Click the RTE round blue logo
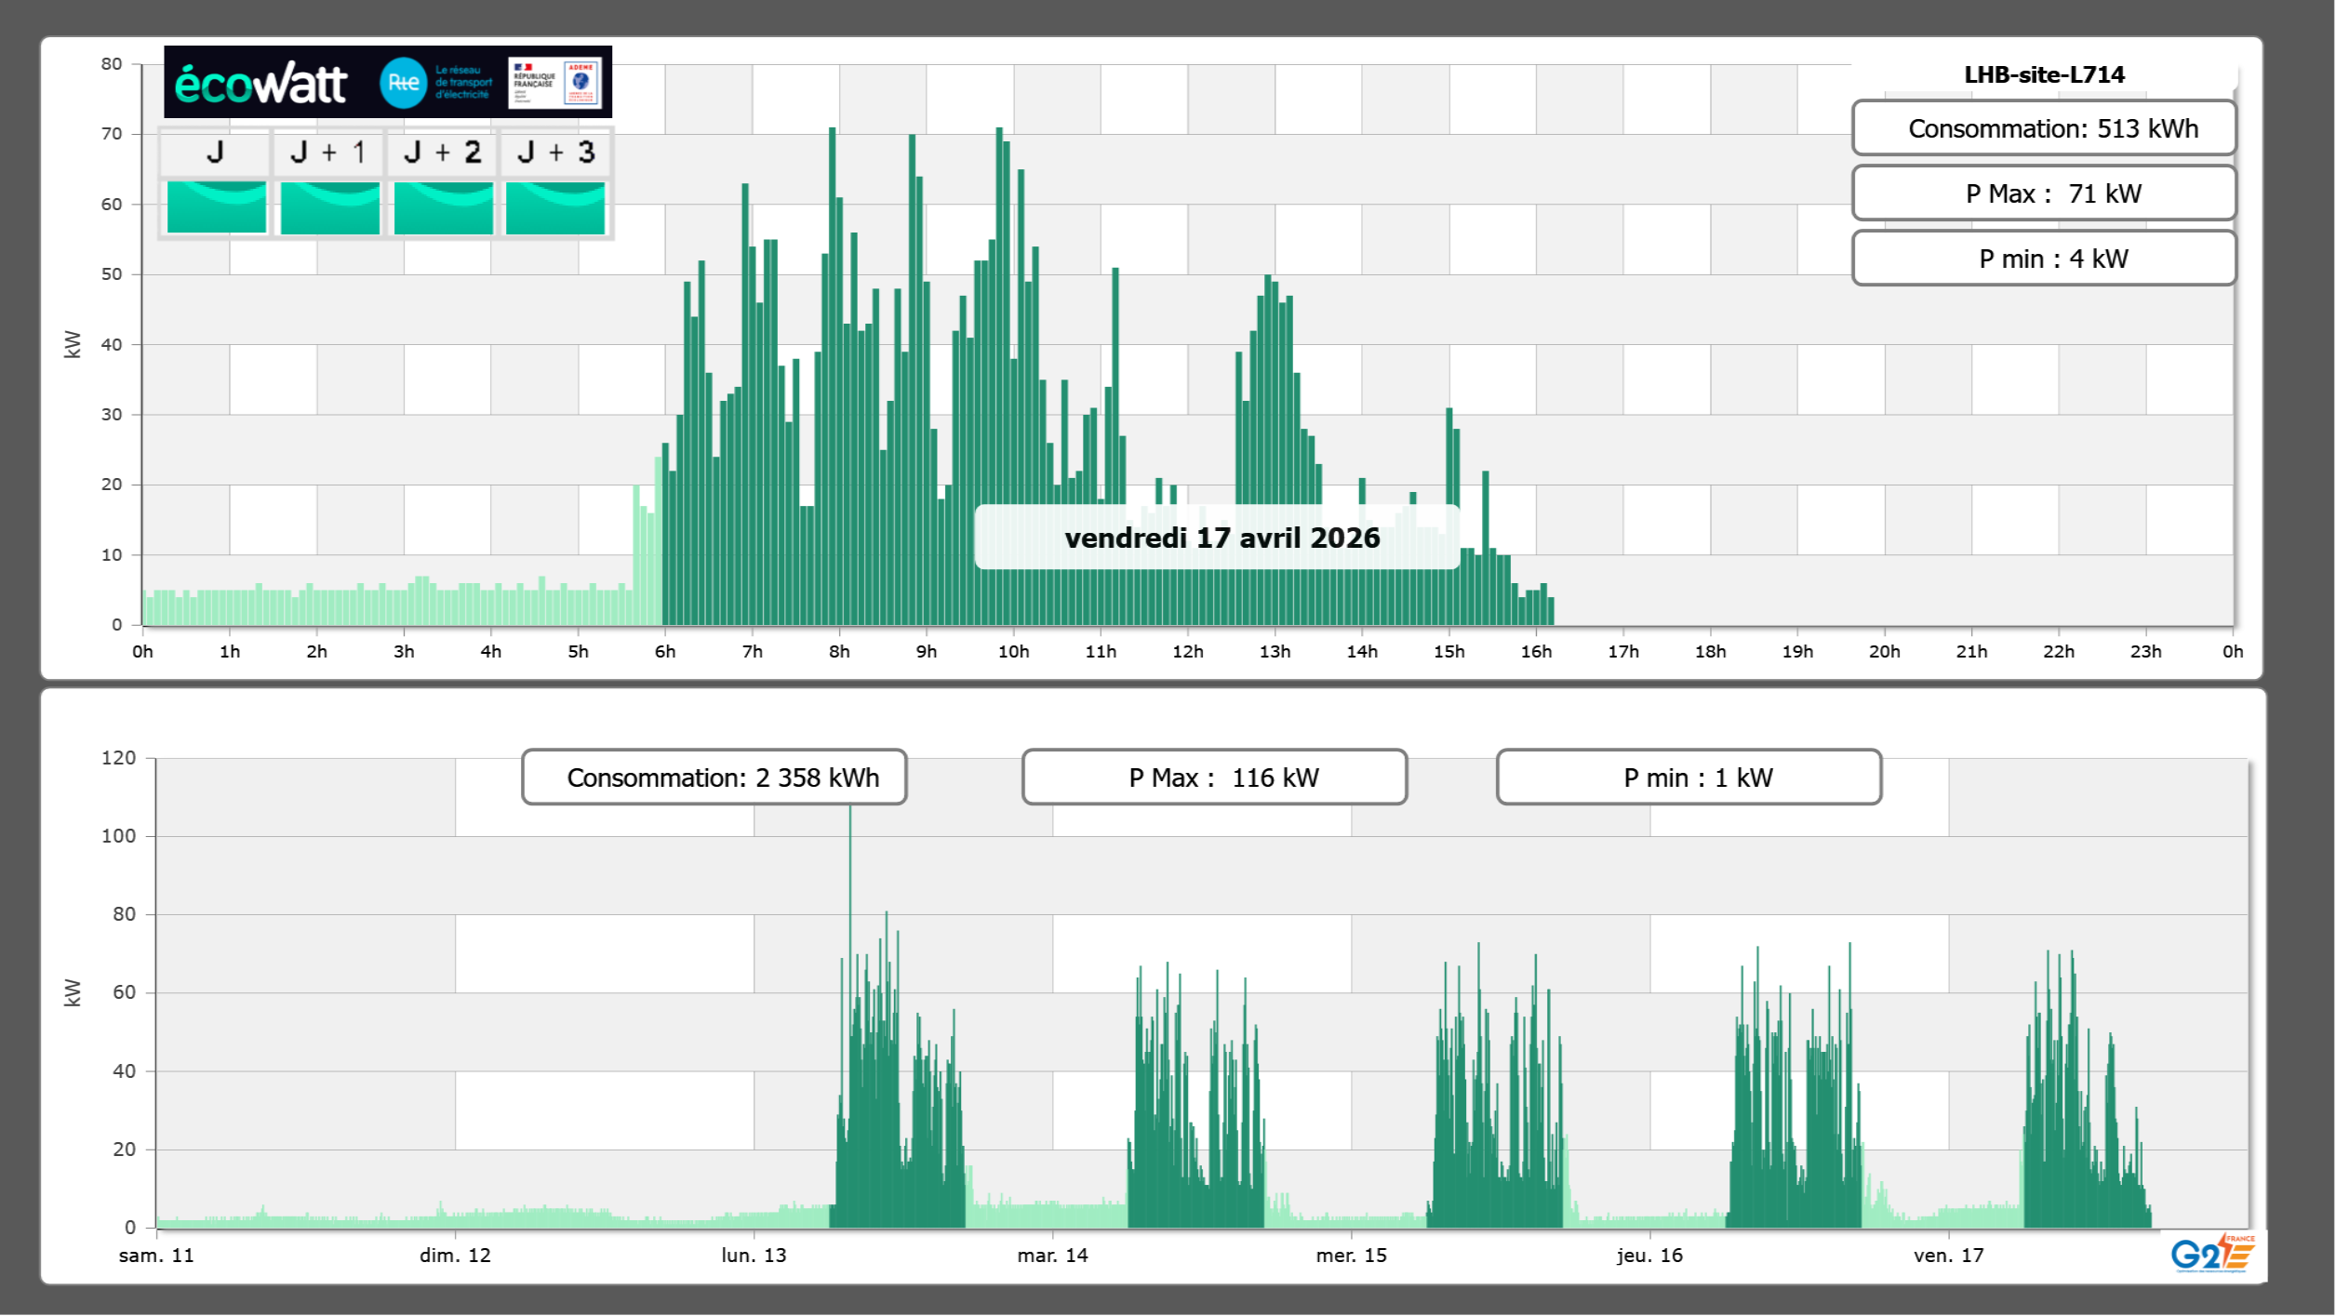Image resolution: width=2336 pixels, height=1316 pixels. (x=403, y=83)
